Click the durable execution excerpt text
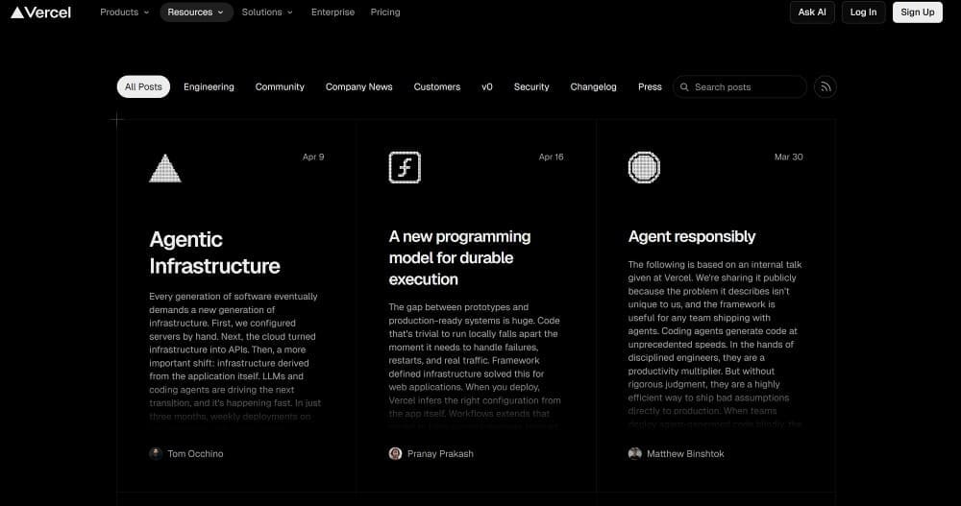This screenshot has width=961, height=506. [x=475, y=366]
